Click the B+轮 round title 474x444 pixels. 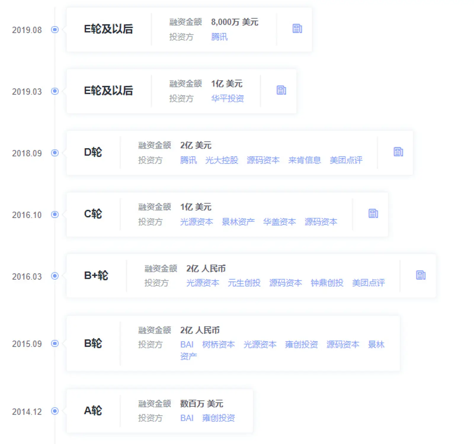pos(96,275)
